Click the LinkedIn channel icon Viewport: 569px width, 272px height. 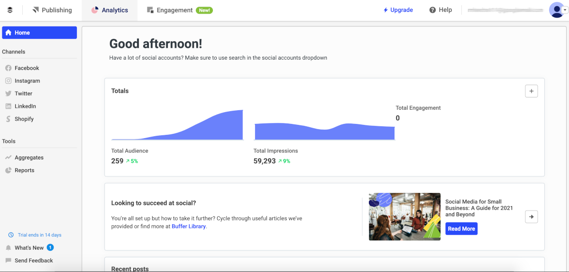tap(8, 106)
